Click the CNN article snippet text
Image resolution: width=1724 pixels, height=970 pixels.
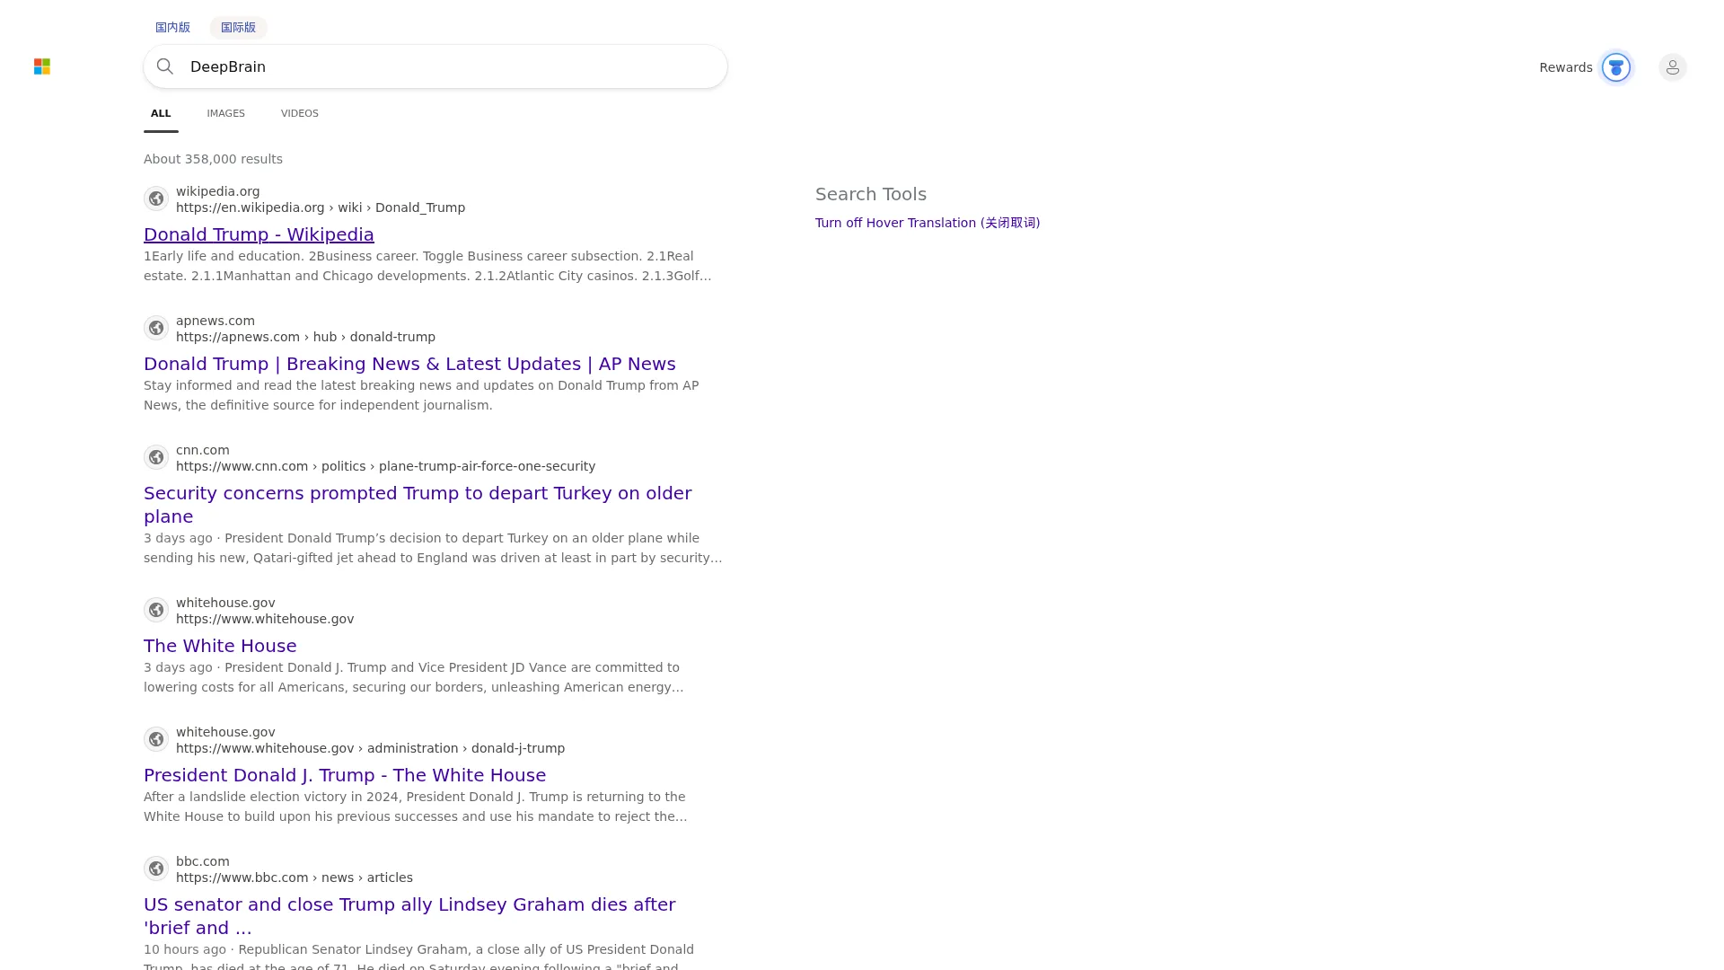click(433, 548)
